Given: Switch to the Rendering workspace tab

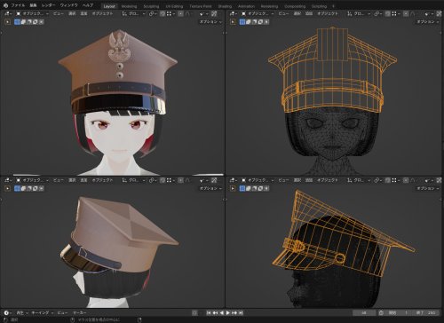Looking at the screenshot, I should [269, 6].
